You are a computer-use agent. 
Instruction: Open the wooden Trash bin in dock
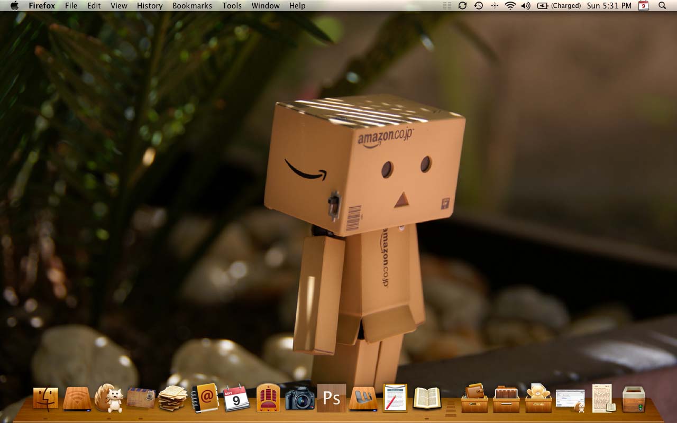pos(634,399)
